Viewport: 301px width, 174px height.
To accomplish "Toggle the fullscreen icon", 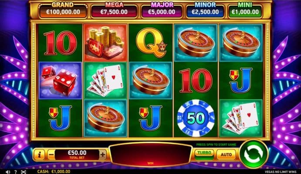I will tap(23, 172).
